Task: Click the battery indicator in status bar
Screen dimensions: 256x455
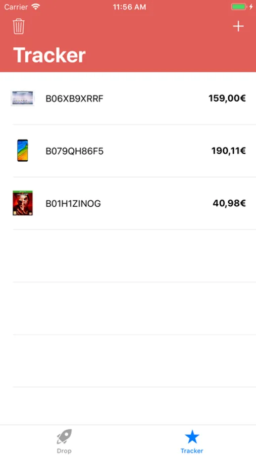Action: tap(239, 7)
